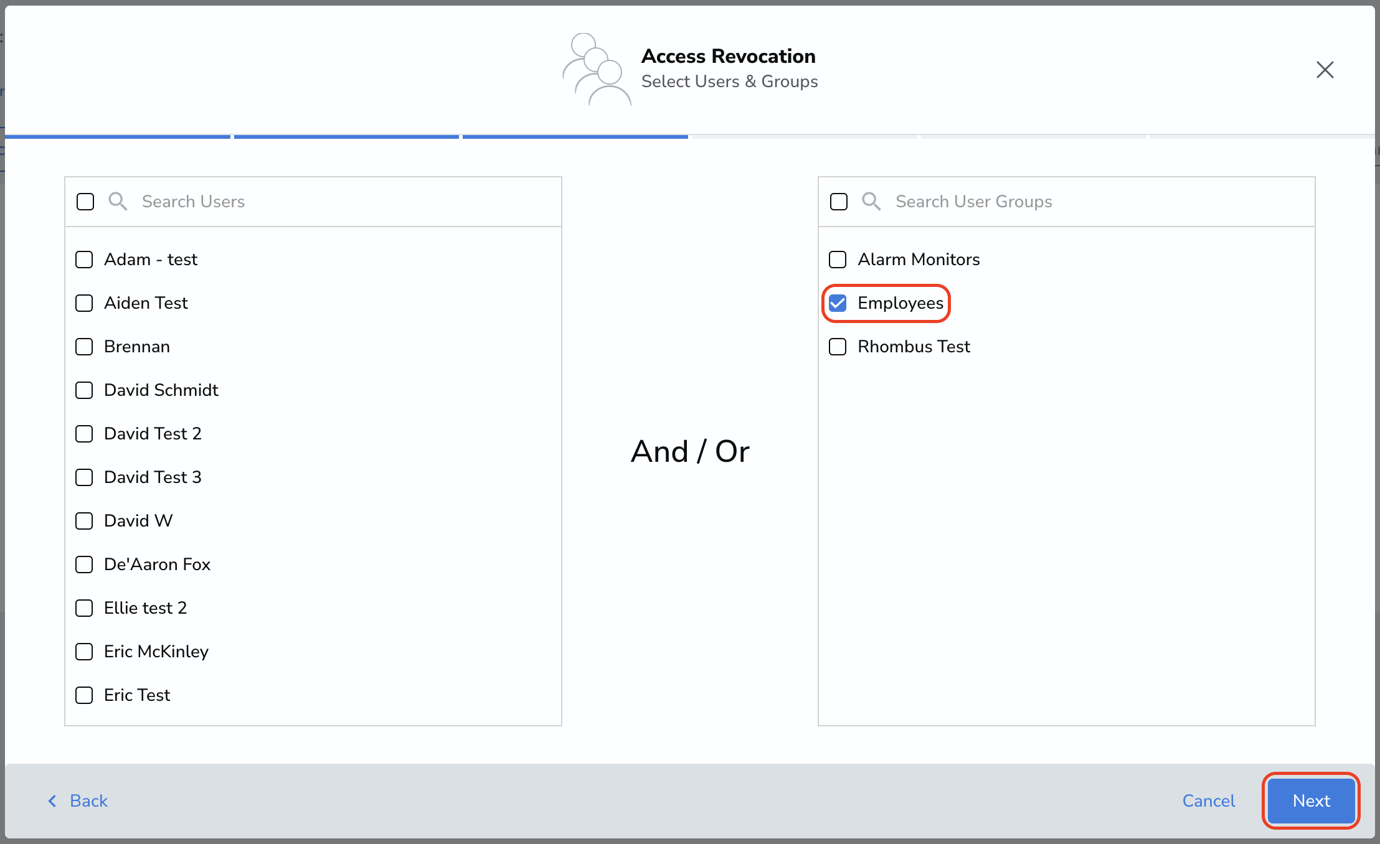Click the Back chevron arrow
1380x844 pixels.
coord(52,801)
